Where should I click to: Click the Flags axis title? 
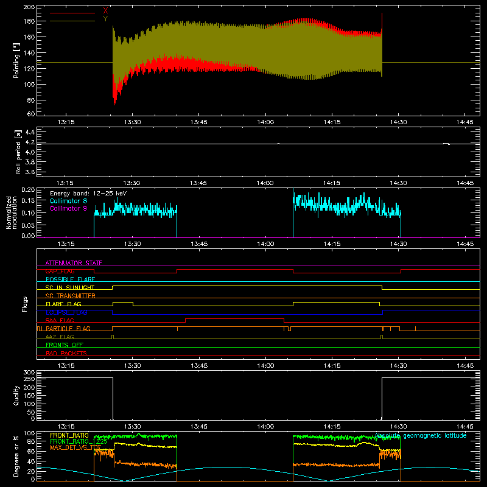click(25, 304)
